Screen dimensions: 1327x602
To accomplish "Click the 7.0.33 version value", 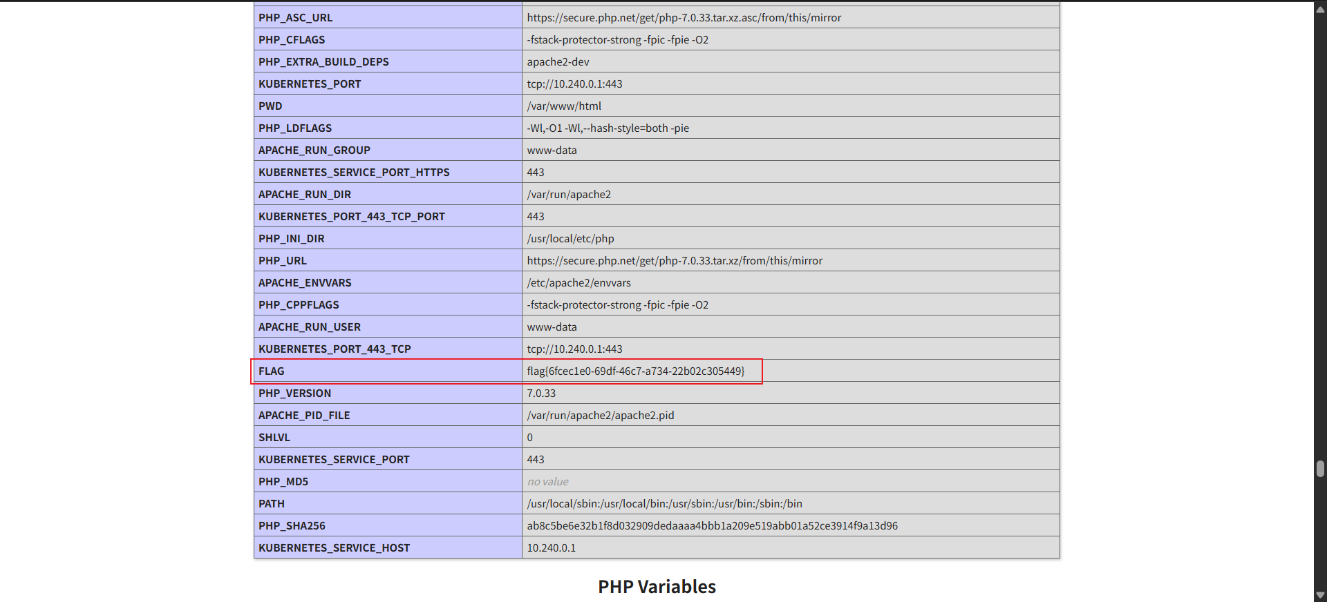I will [541, 394].
